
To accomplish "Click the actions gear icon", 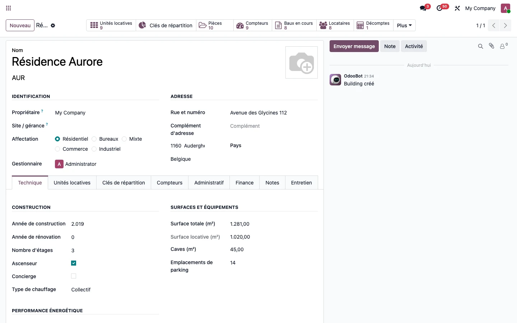I will (x=53, y=25).
